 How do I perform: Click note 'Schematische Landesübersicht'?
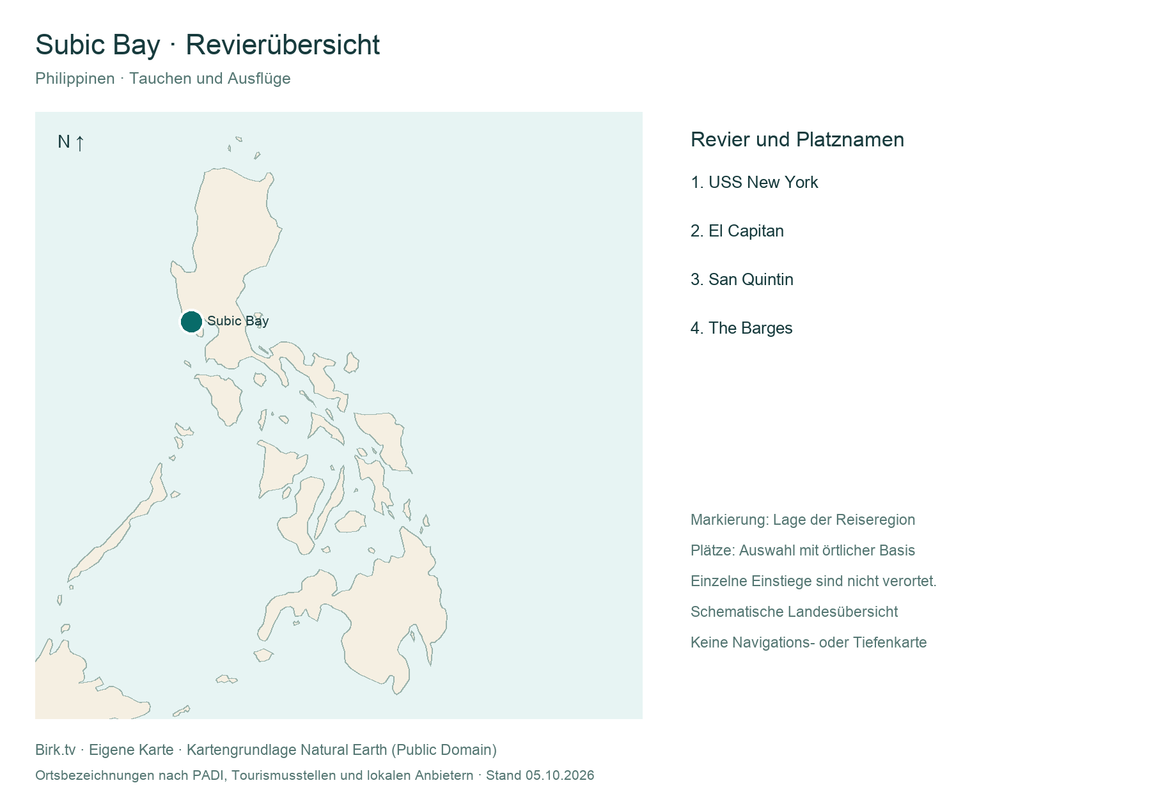(794, 612)
